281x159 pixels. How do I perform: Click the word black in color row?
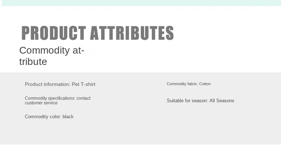coord(68,117)
